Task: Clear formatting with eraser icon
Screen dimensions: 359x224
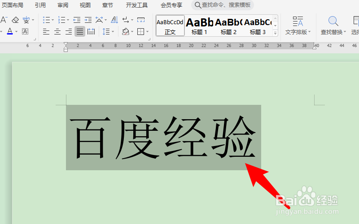Action: coord(15,20)
